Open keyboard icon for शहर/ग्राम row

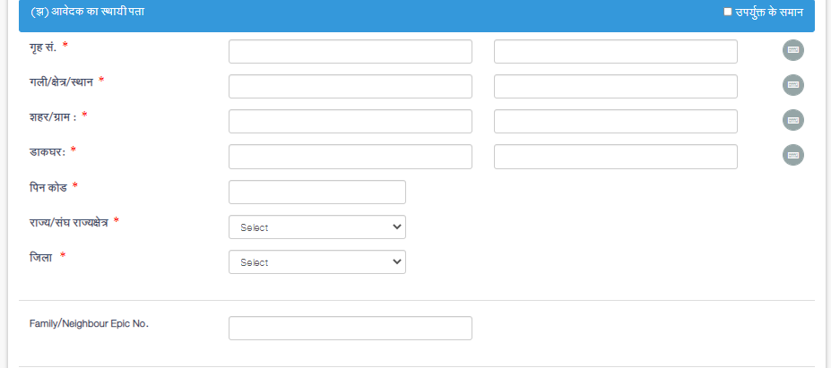click(792, 120)
